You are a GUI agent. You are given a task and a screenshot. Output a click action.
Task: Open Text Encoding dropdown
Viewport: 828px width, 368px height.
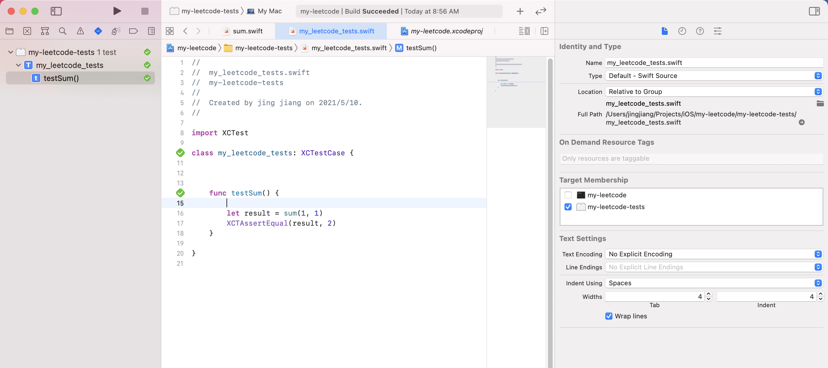coord(714,254)
